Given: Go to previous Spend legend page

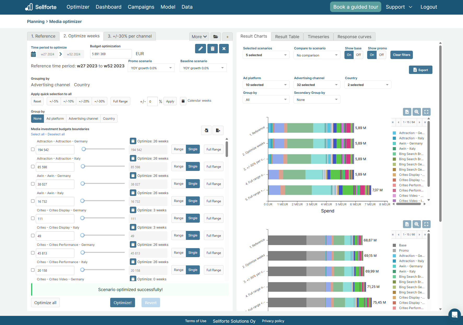Looking at the screenshot, I should (398, 122).
